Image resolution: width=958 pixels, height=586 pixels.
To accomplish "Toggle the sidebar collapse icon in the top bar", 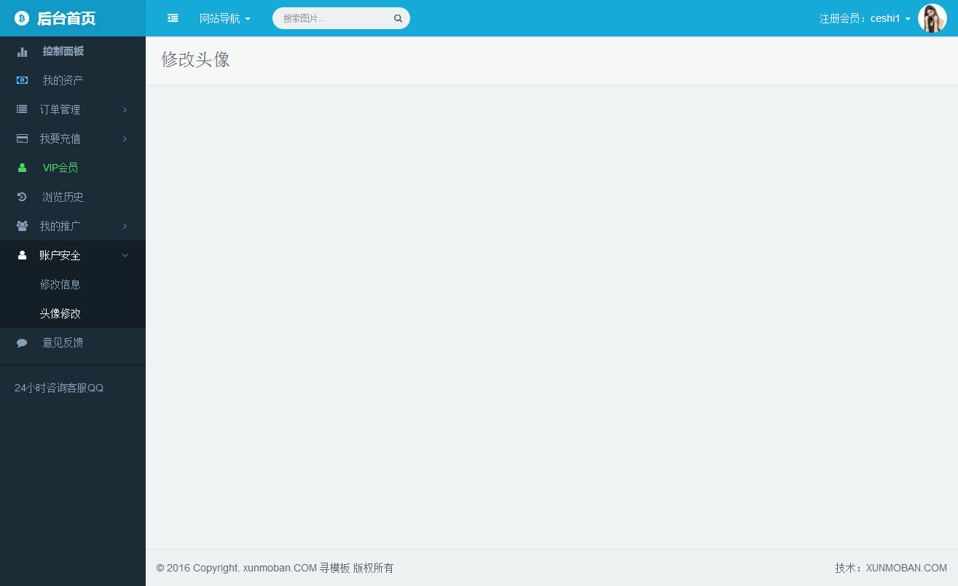I will pyautogui.click(x=173, y=18).
